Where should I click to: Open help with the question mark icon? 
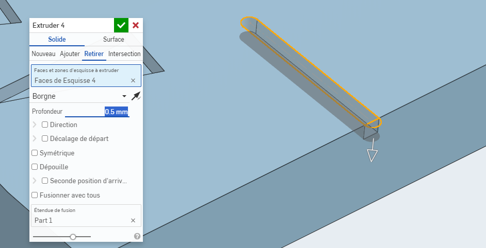pos(137,236)
